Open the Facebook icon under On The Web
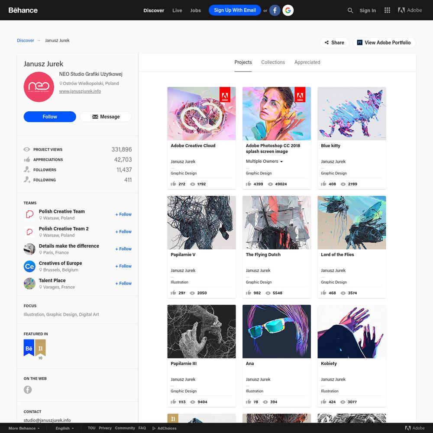 [x=28, y=390]
